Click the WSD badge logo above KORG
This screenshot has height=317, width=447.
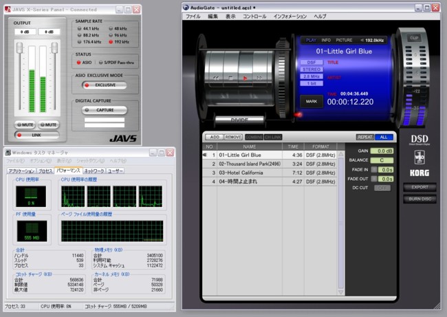(x=419, y=157)
